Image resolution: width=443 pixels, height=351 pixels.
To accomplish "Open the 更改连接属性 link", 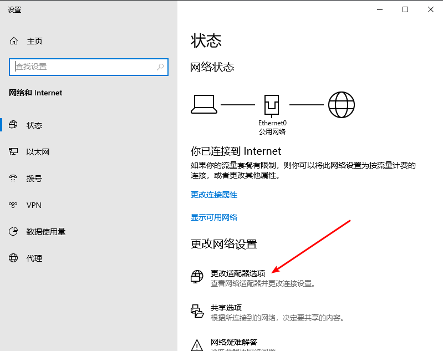I will coord(214,195).
